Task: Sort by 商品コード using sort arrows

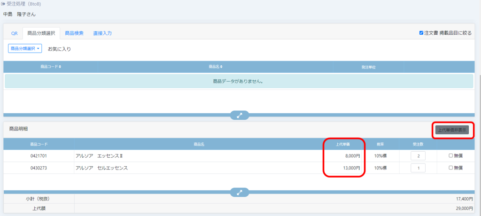Action: click(60, 67)
